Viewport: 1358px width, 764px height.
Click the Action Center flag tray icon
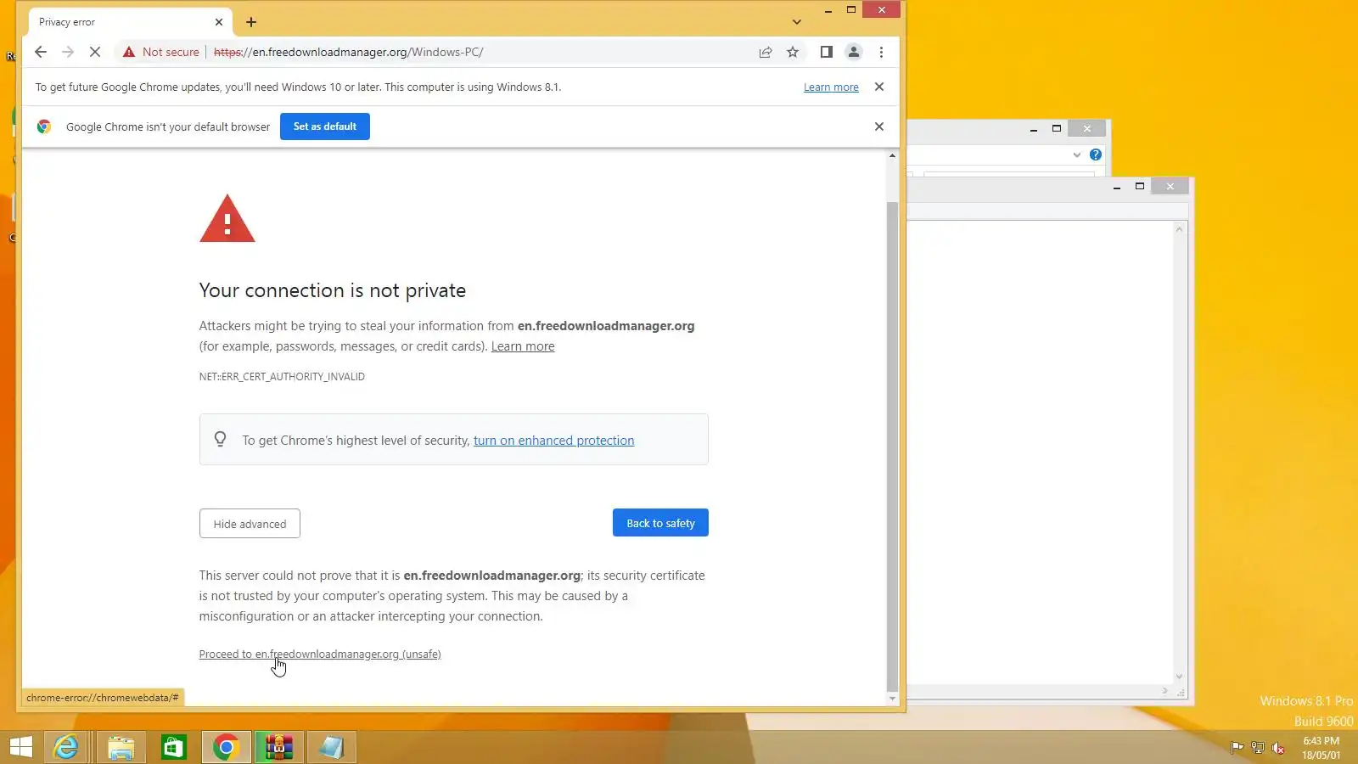click(x=1237, y=748)
